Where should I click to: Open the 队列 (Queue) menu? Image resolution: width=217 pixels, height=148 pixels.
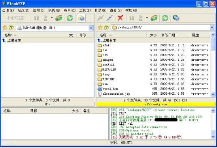point(54,10)
